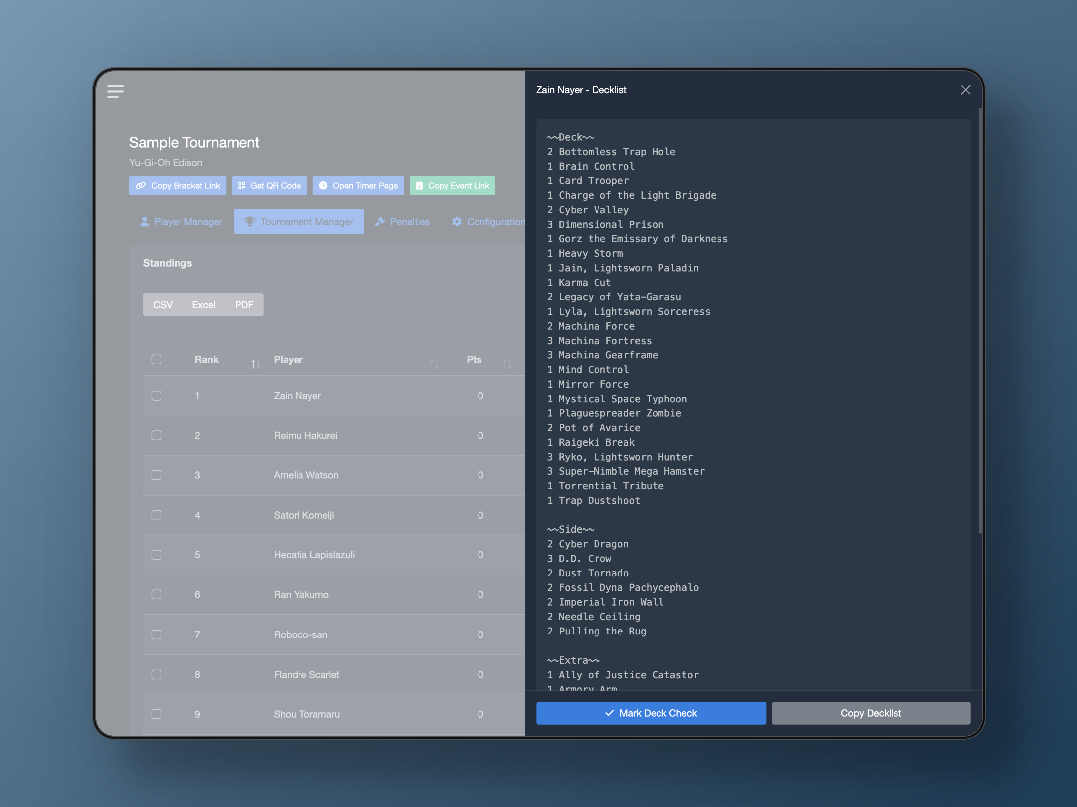This screenshot has height=807, width=1077.
Task: Click the Get QR Code button
Action: point(269,186)
